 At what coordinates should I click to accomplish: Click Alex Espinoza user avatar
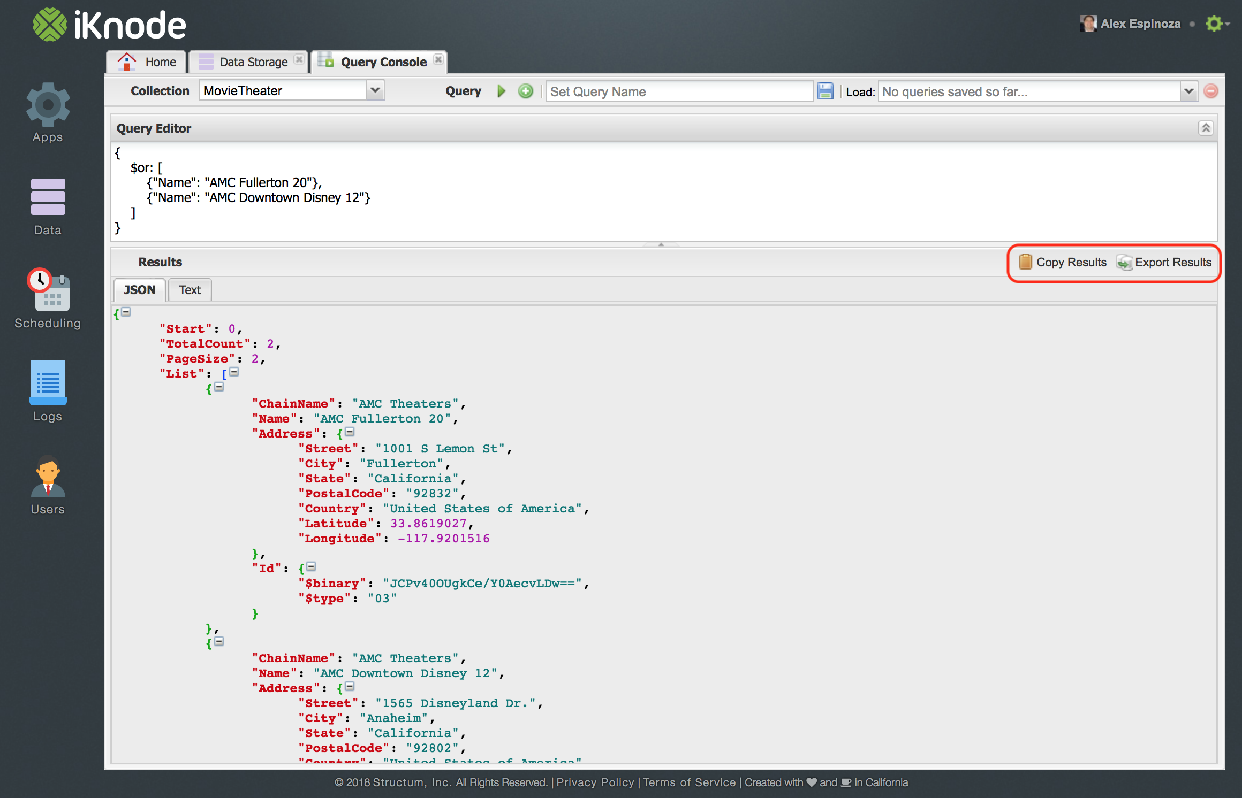(1088, 24)
